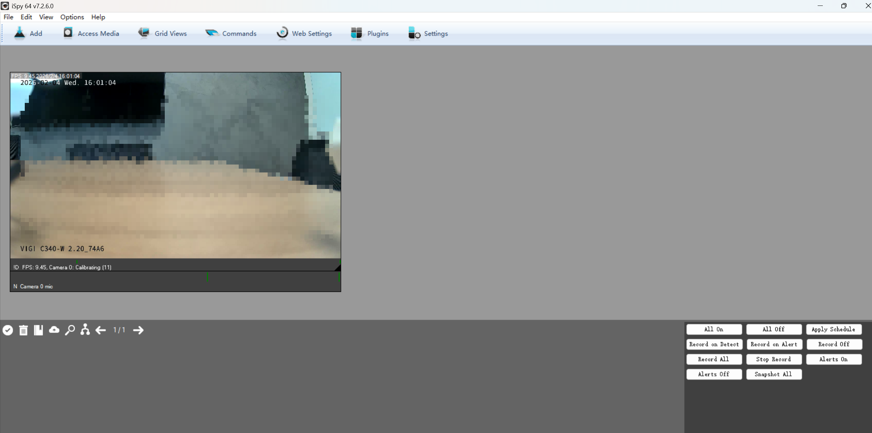
Task: Click the delete (trash) icon
Action: pyautogui.click(x=23, y=330)
